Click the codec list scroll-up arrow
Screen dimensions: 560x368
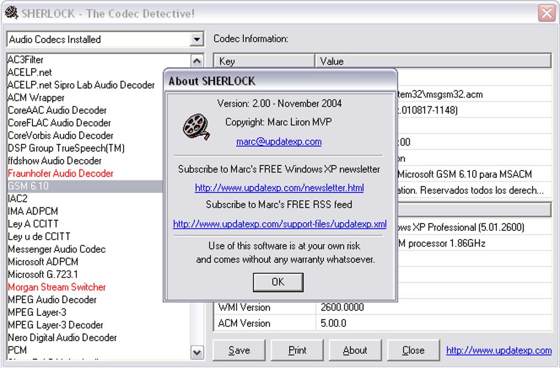pyautogui.click(x=197, y=61)
